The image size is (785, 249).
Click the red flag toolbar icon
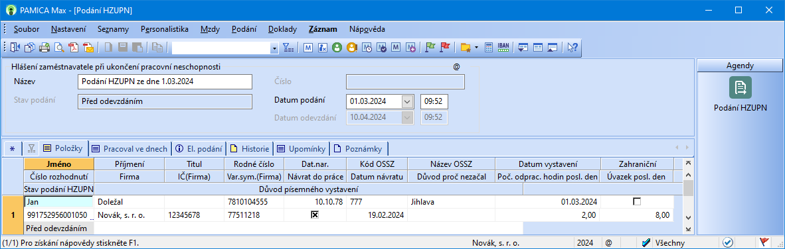point(444,48)
